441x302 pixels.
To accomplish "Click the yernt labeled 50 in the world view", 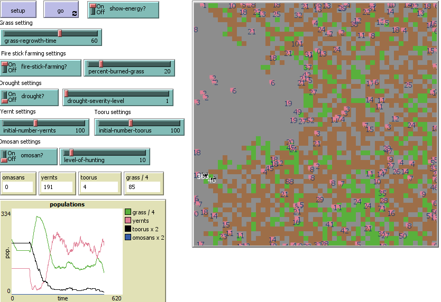I will [403, 235].
